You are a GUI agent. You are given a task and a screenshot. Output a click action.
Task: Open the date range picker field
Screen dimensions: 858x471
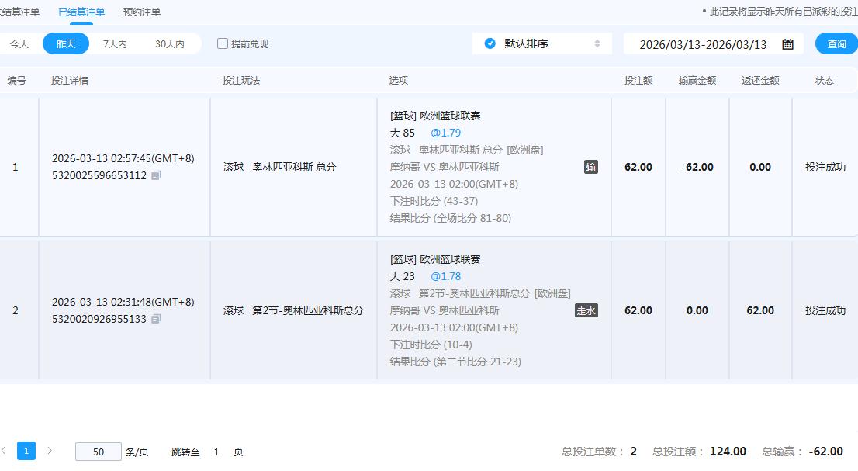[702, 44]
